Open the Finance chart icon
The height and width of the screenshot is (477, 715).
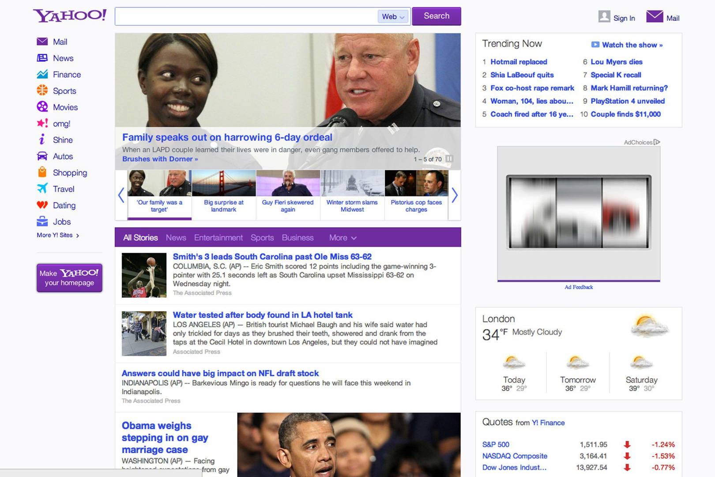coord(42,74)
